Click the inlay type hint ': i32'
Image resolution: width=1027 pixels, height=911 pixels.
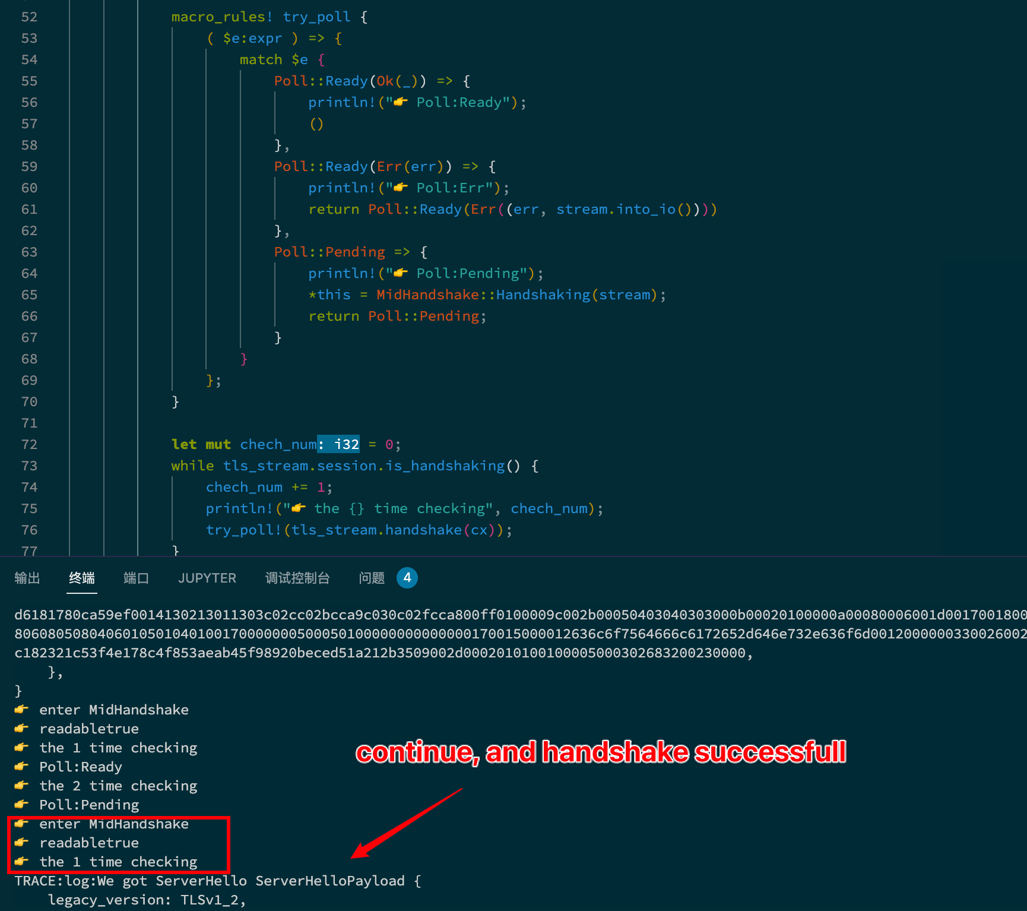pos(338,444)
